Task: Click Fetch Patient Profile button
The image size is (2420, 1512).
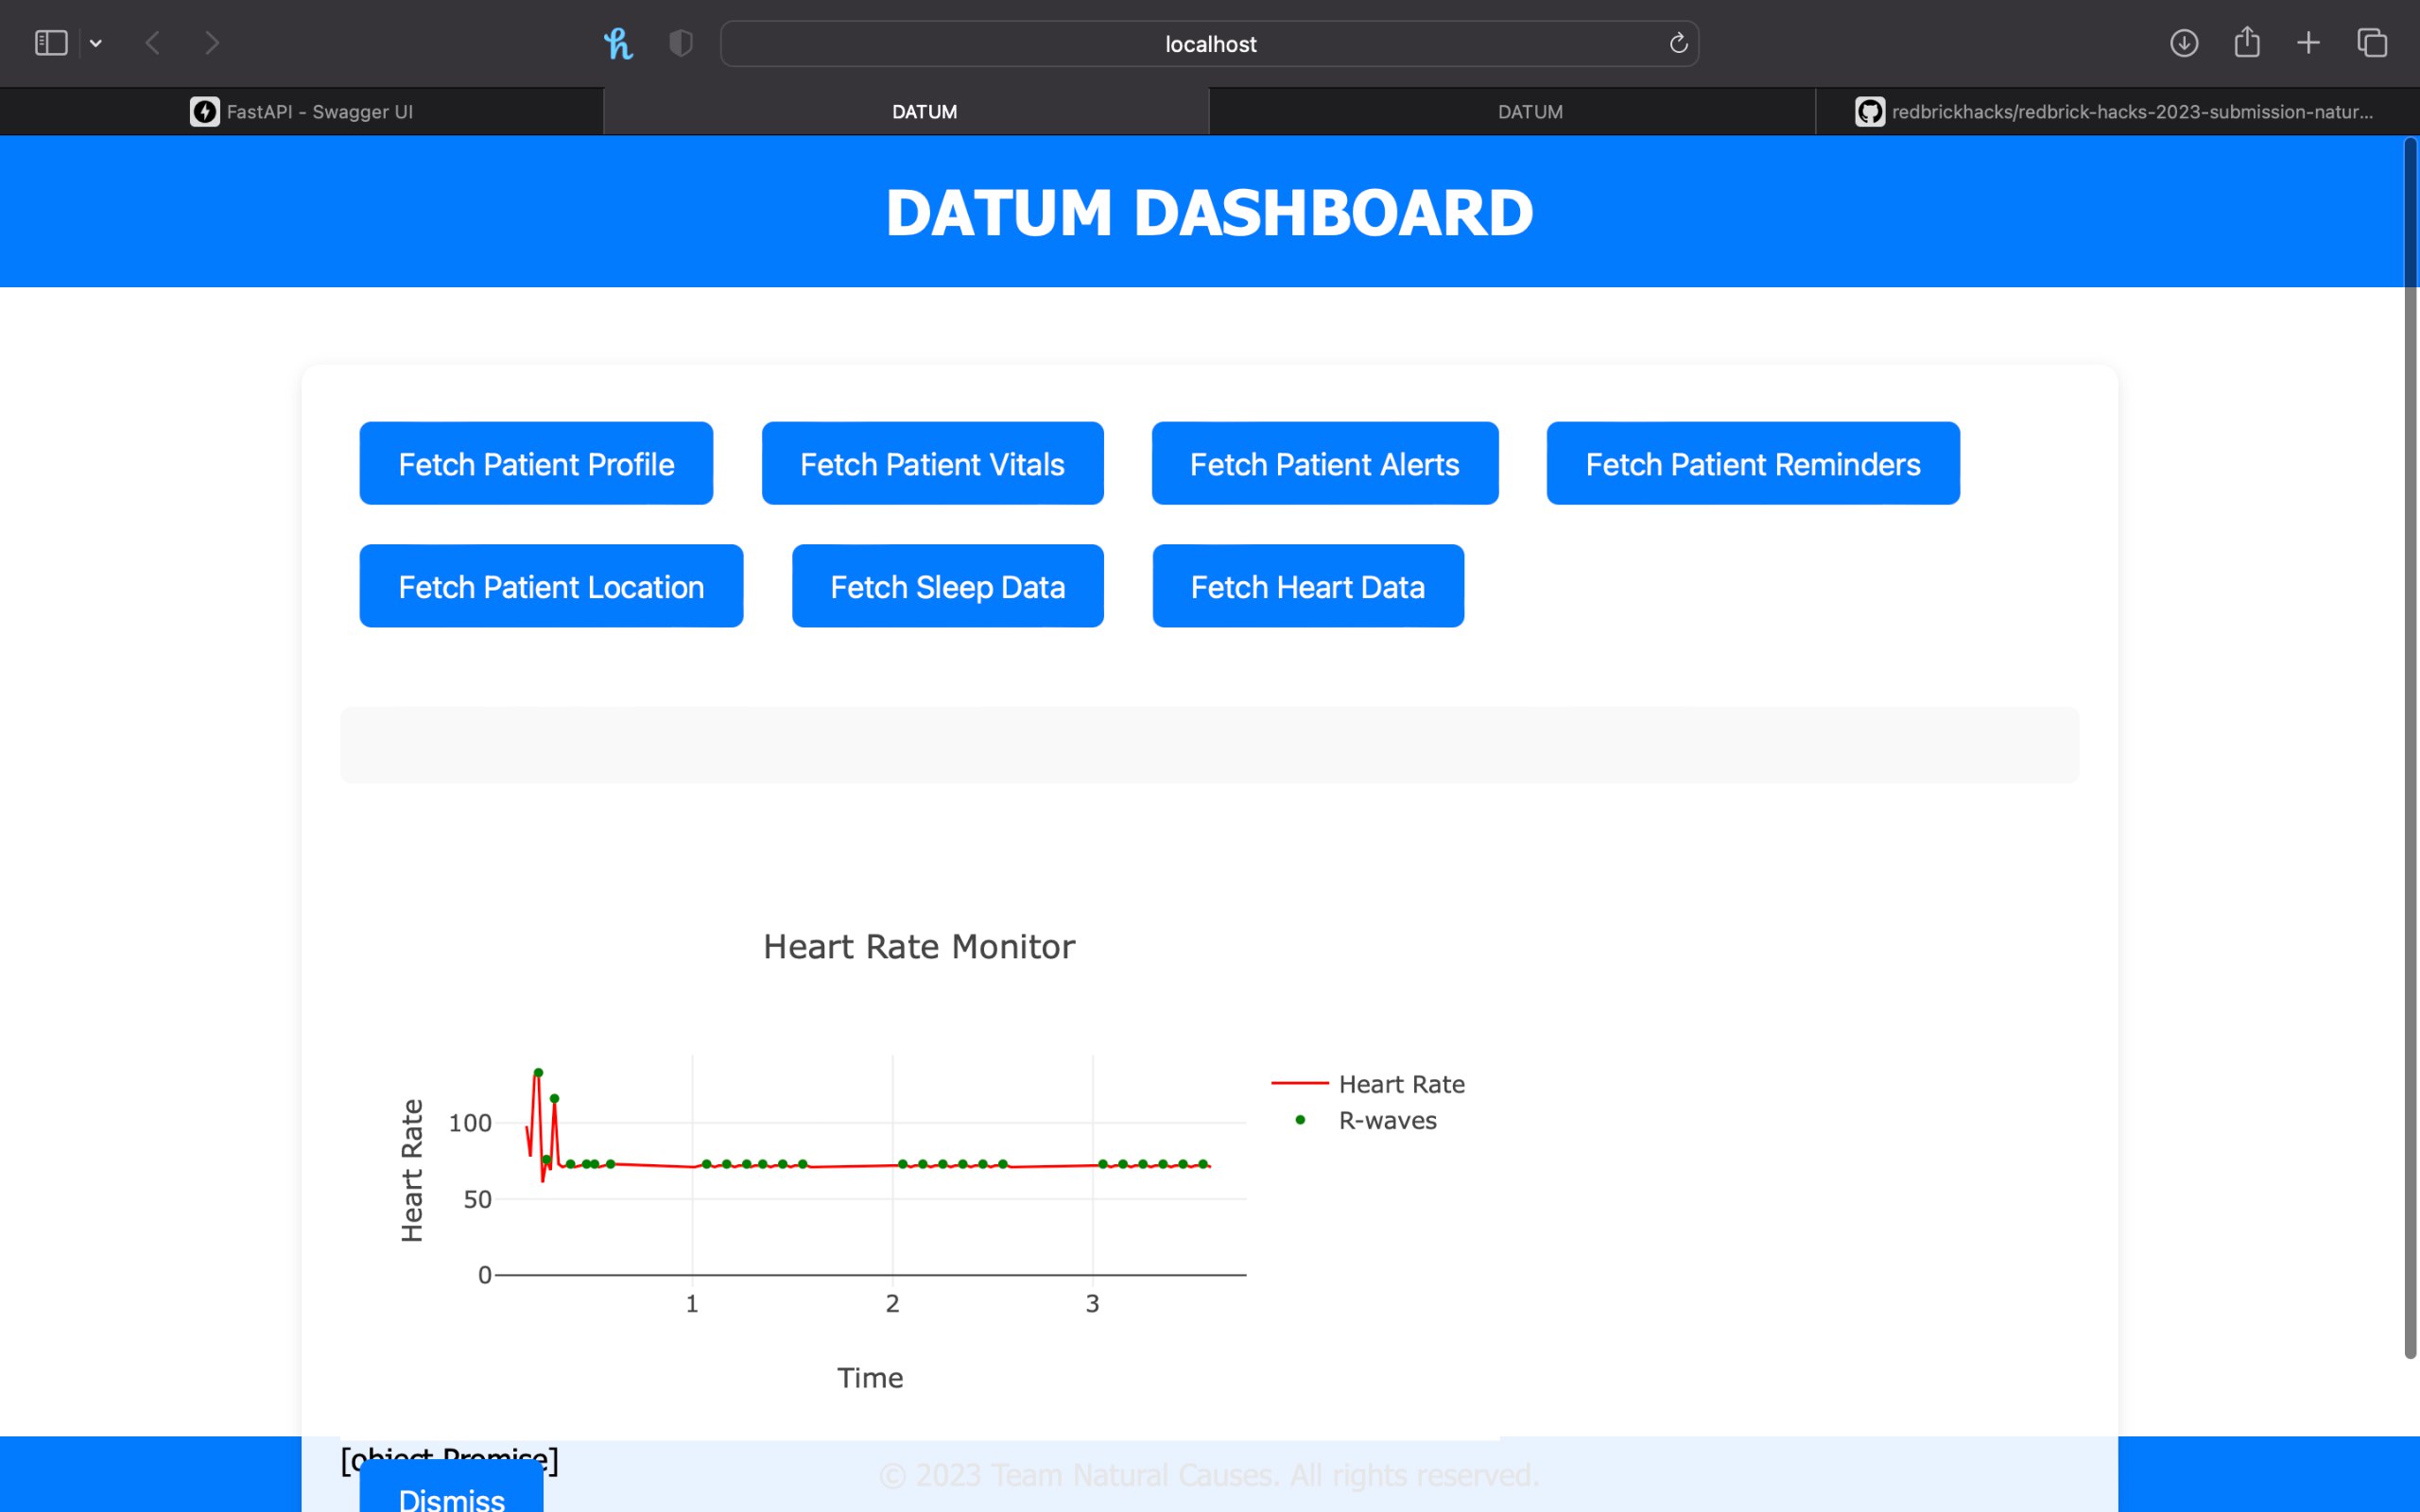Action: [x=536, y=464]
